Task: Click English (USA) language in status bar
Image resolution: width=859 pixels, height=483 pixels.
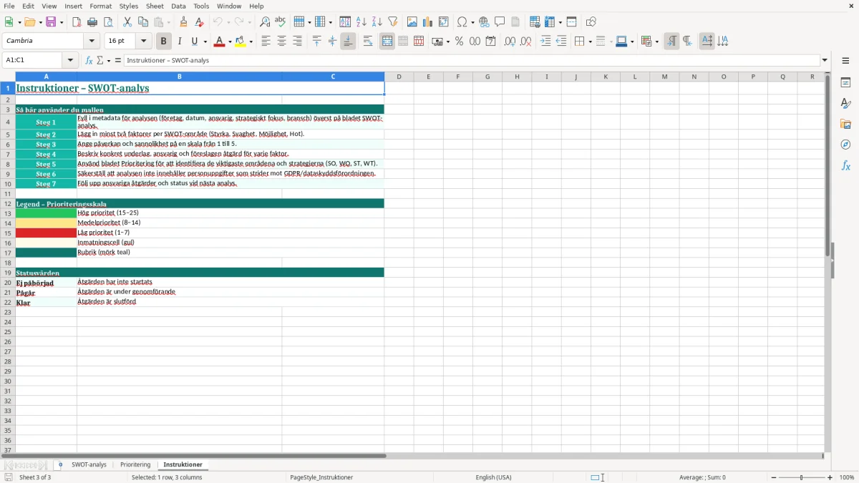Action: point(493,477)
